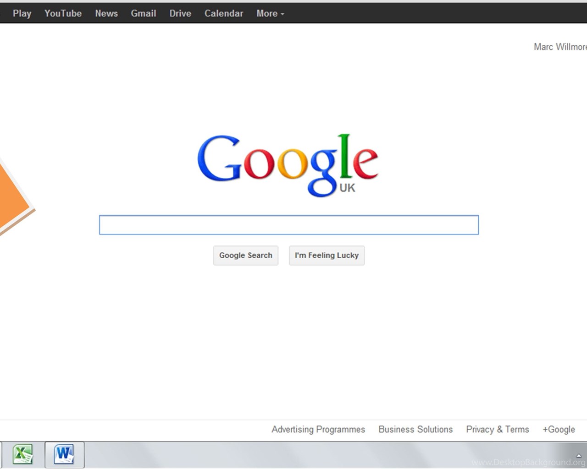
Task: Open Gmail from the top bar
Action: click(x=144, y=13)
